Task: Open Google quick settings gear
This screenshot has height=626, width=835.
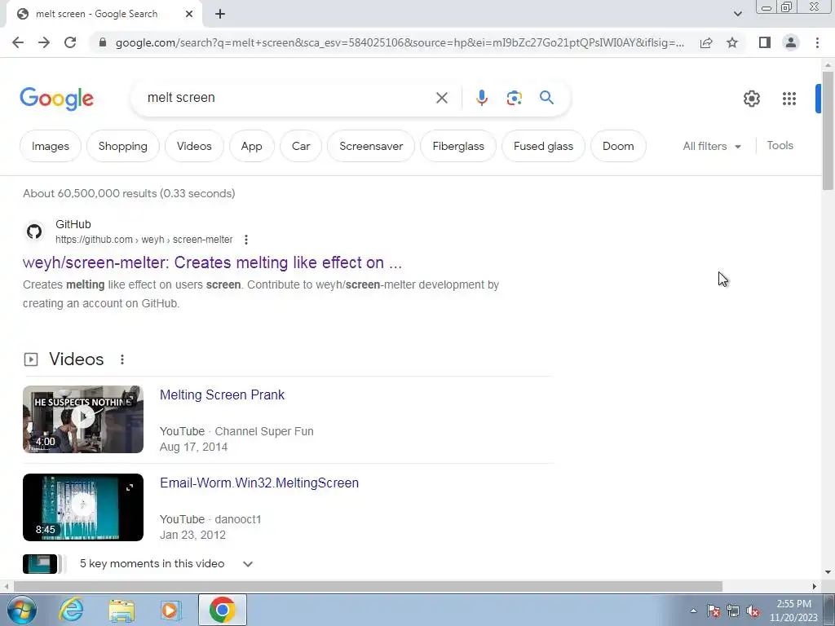Action: tap(751, 99)
